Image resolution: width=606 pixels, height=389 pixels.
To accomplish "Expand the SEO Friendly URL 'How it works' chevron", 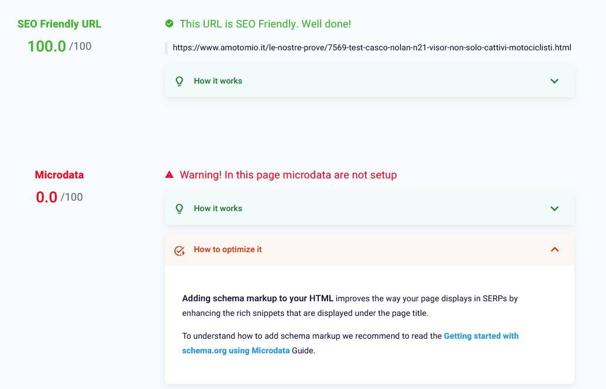I will 555,81.
